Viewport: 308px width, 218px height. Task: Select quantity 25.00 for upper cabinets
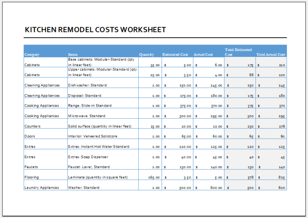click(x=150, y=72)
